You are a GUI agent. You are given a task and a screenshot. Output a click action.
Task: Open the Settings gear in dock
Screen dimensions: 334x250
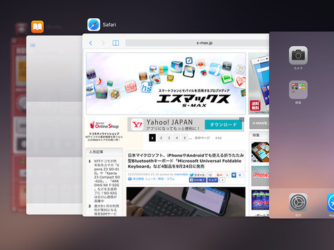[298, 202]
